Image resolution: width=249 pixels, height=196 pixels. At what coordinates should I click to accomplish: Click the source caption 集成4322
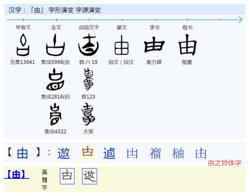55,132
